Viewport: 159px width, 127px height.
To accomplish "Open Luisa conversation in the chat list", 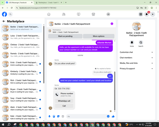I will pyautogui.click(x=21, y=37).
